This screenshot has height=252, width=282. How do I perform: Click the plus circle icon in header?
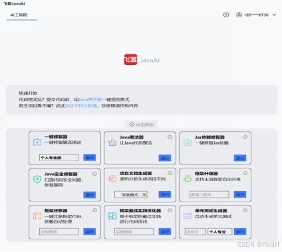226,15
